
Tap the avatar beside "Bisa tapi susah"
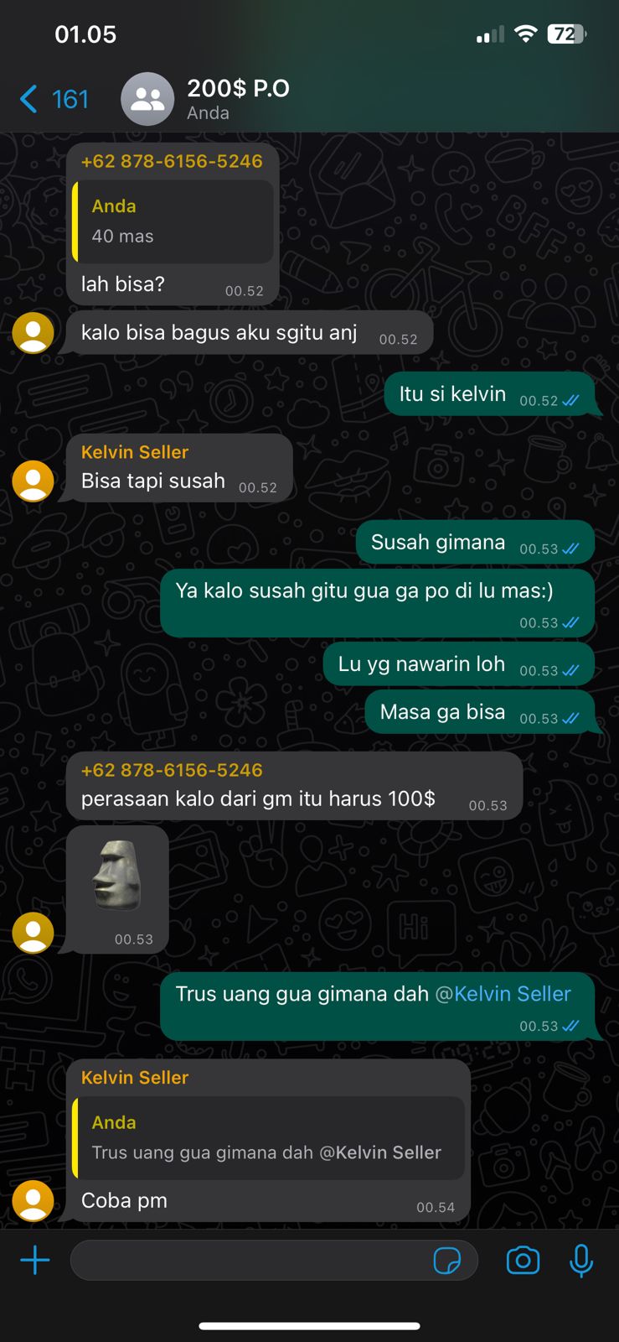tap(34, 481)
